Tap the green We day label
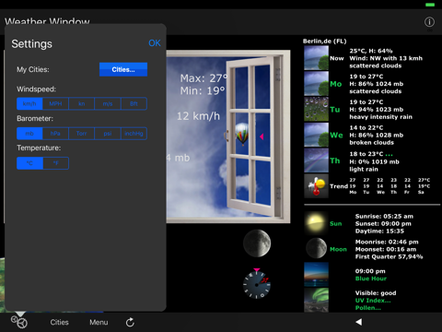Screen dimensions: 442x332 pyautogui.click(x=336, y=136)
